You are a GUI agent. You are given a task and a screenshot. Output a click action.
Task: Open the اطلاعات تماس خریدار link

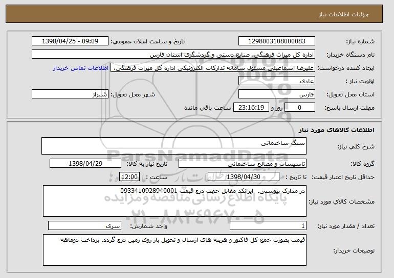(81, 68)
